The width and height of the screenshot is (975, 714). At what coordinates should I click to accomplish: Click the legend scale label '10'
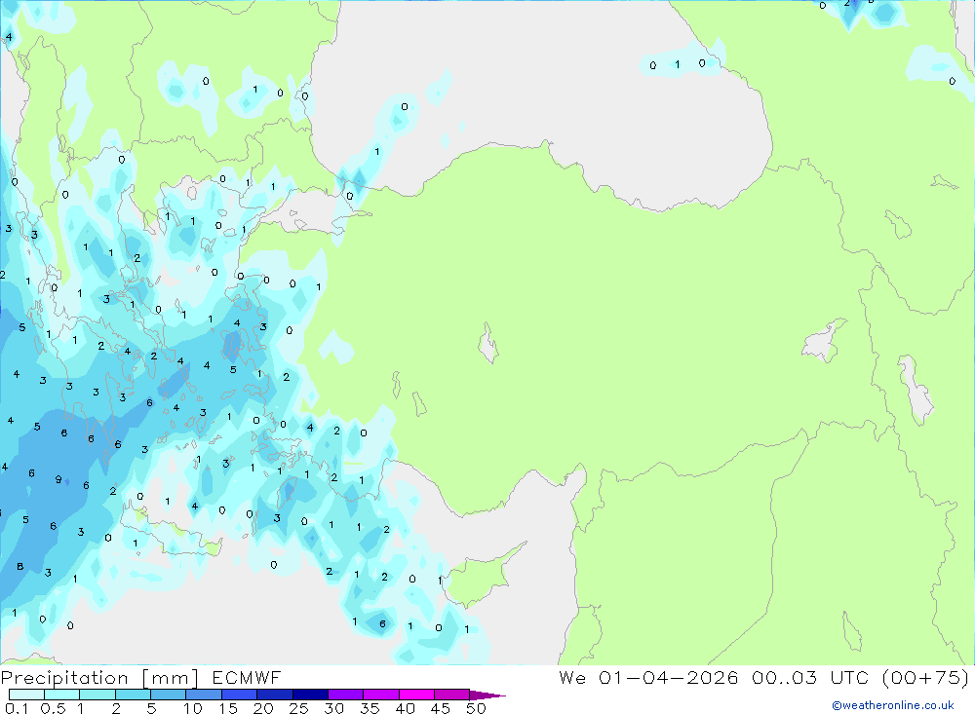[x=193, y=708]
